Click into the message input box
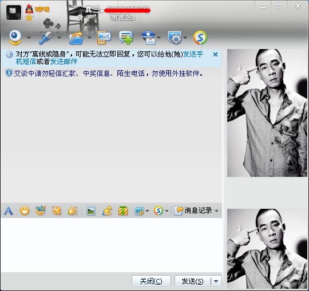Screen dimensions: 309x291 (x=112, y=245)
